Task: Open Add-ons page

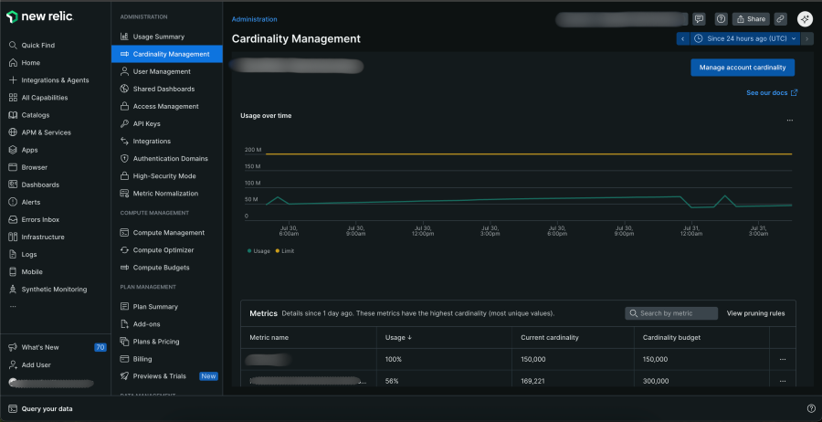Action: pos(141,324)
